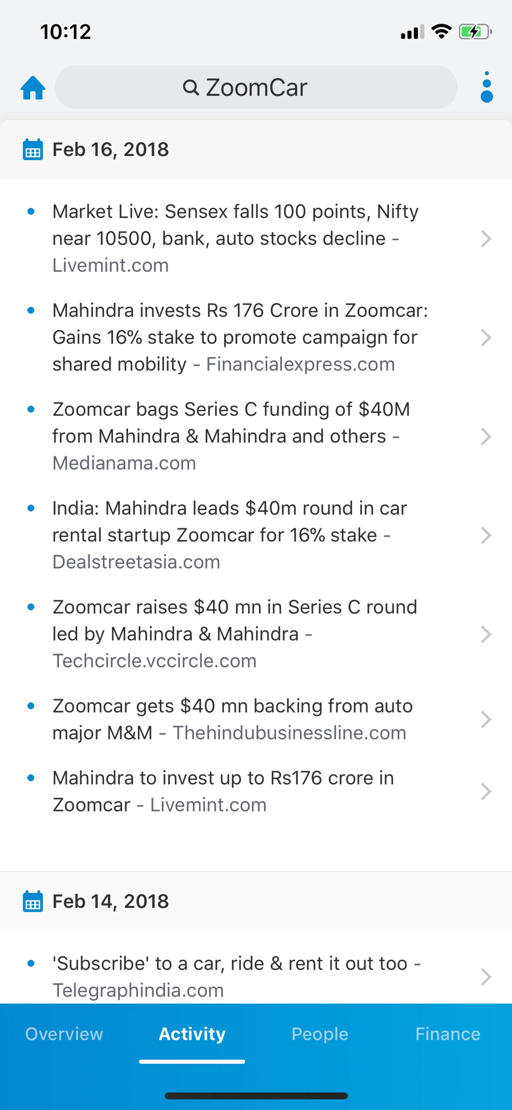Open Market Live Sensex article chevron
The height and width of the screenshot is (1110, 512).
(x=486, y=239)
